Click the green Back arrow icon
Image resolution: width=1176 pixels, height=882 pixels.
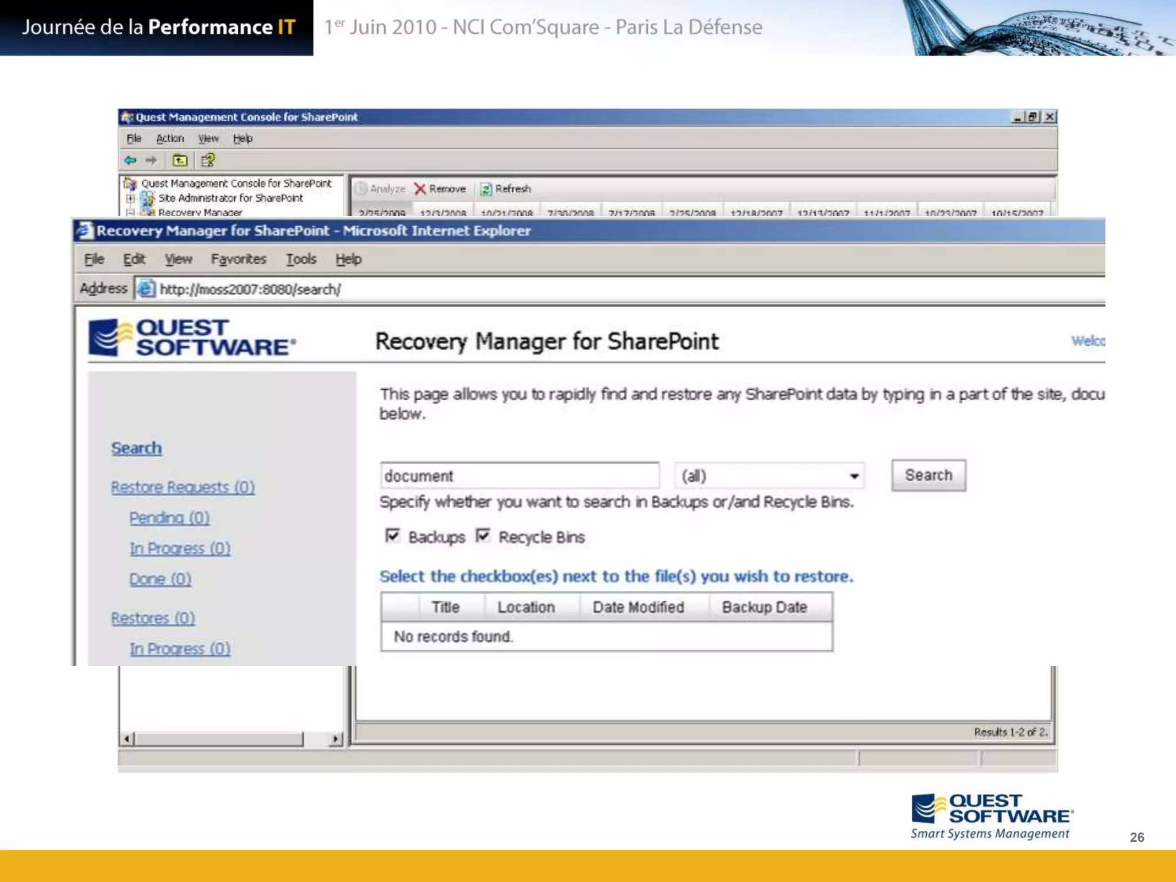click(x=130, y=160)
